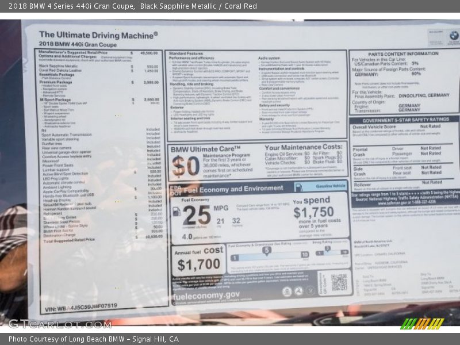Screen dimensions: 460x345
Task: Select the 'M Sport Package' label
Action: click(x=55, y=99)
